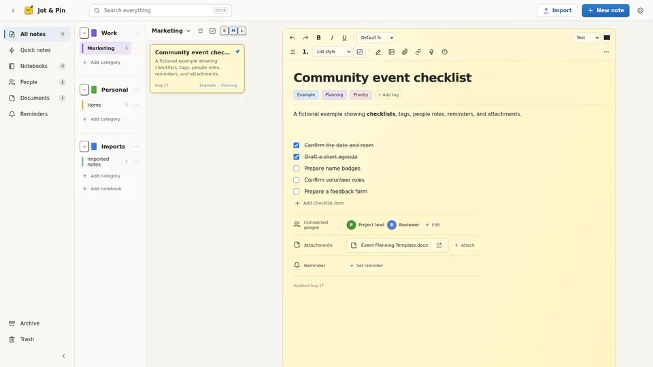The width and height of the screenshot is (653, 367).
Task: Toggle italic formatting
Action: pyautogui.click(x=332, y=37)
